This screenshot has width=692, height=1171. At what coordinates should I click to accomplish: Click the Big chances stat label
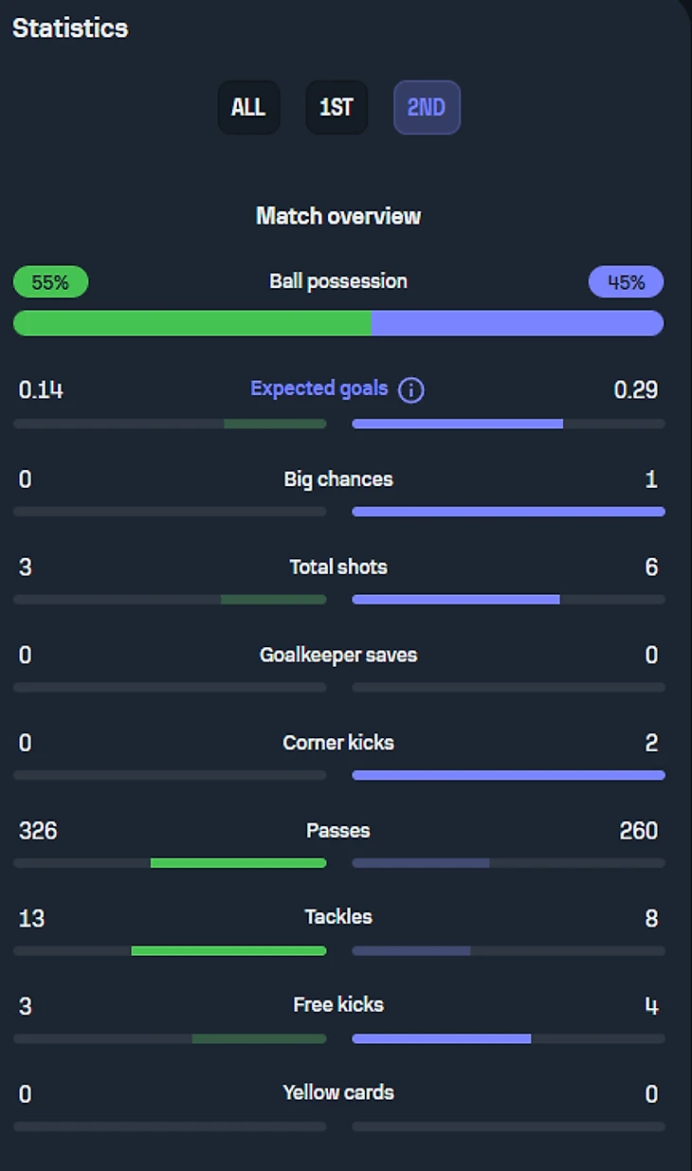338,479
